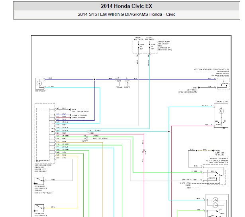Click the "2014 SYSTEM WIRING DIAGRAMS Honda - Civic" heading
The width and height of the screenshot is (245, 217).
127,14
